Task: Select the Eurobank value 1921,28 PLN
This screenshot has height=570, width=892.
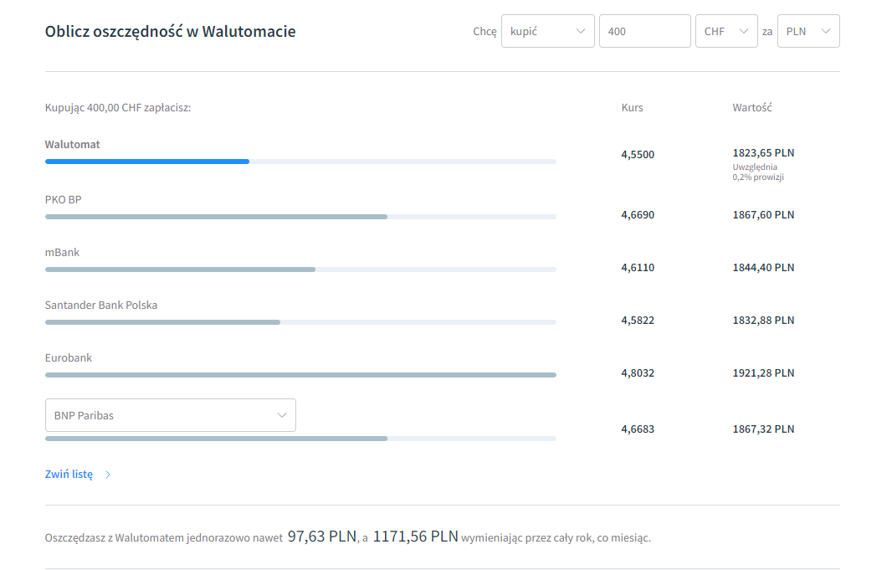Action: (x=763, y=373)
